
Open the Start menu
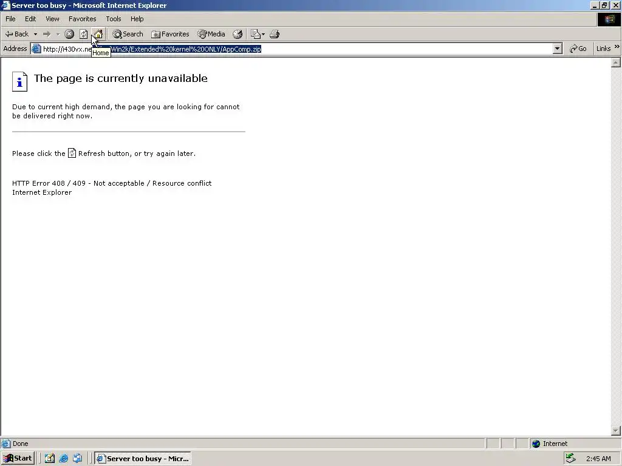[x=18, y=459]
